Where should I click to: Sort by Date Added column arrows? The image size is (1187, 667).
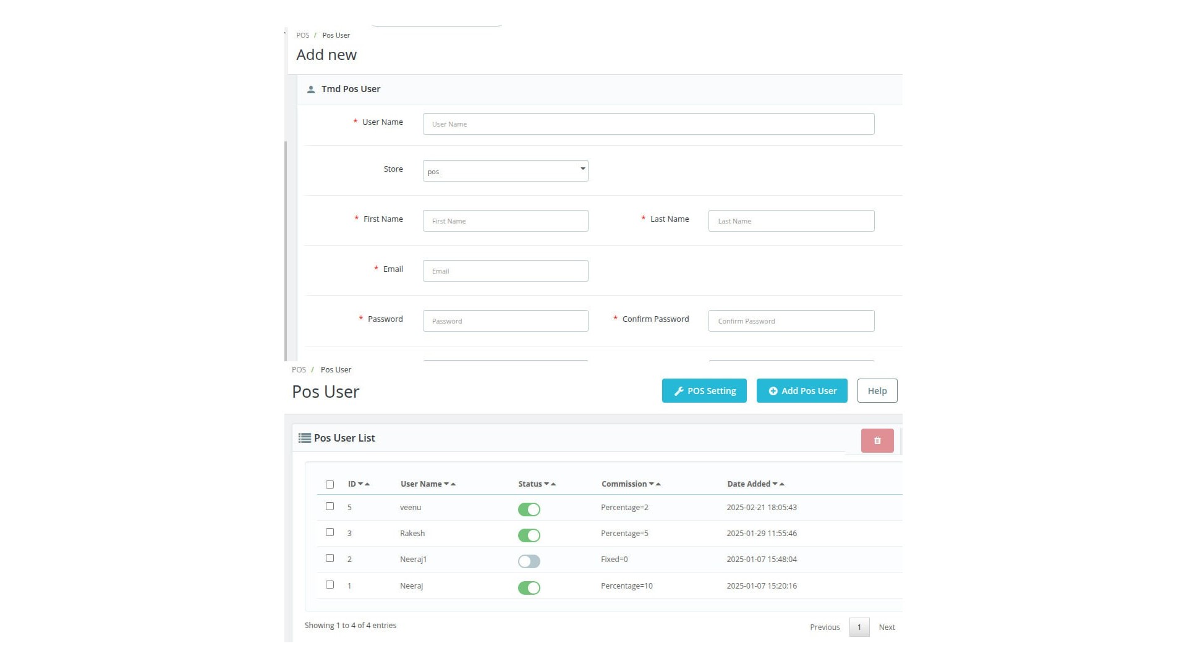tap(778, 484)
